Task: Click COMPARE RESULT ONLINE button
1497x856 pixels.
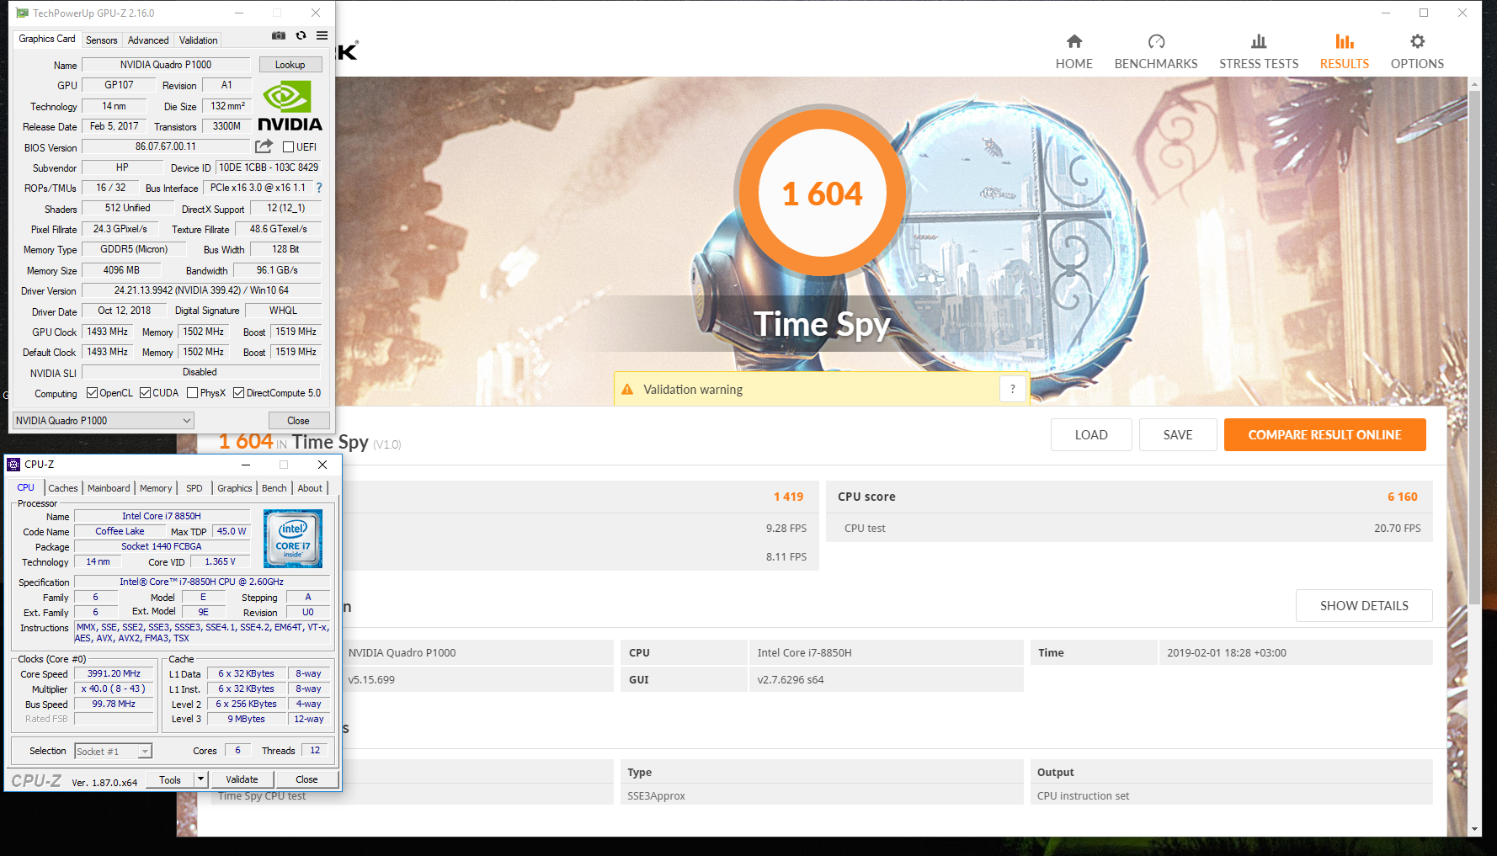Action: [1325, 435]
